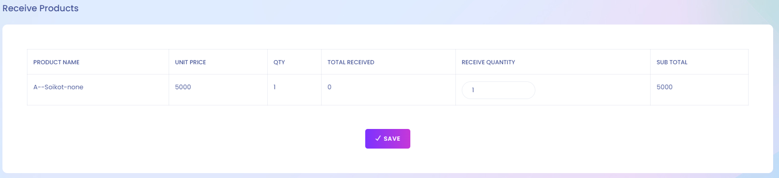Click the Total Received column header
The image size is (779, 178).
tap(351, 62)
